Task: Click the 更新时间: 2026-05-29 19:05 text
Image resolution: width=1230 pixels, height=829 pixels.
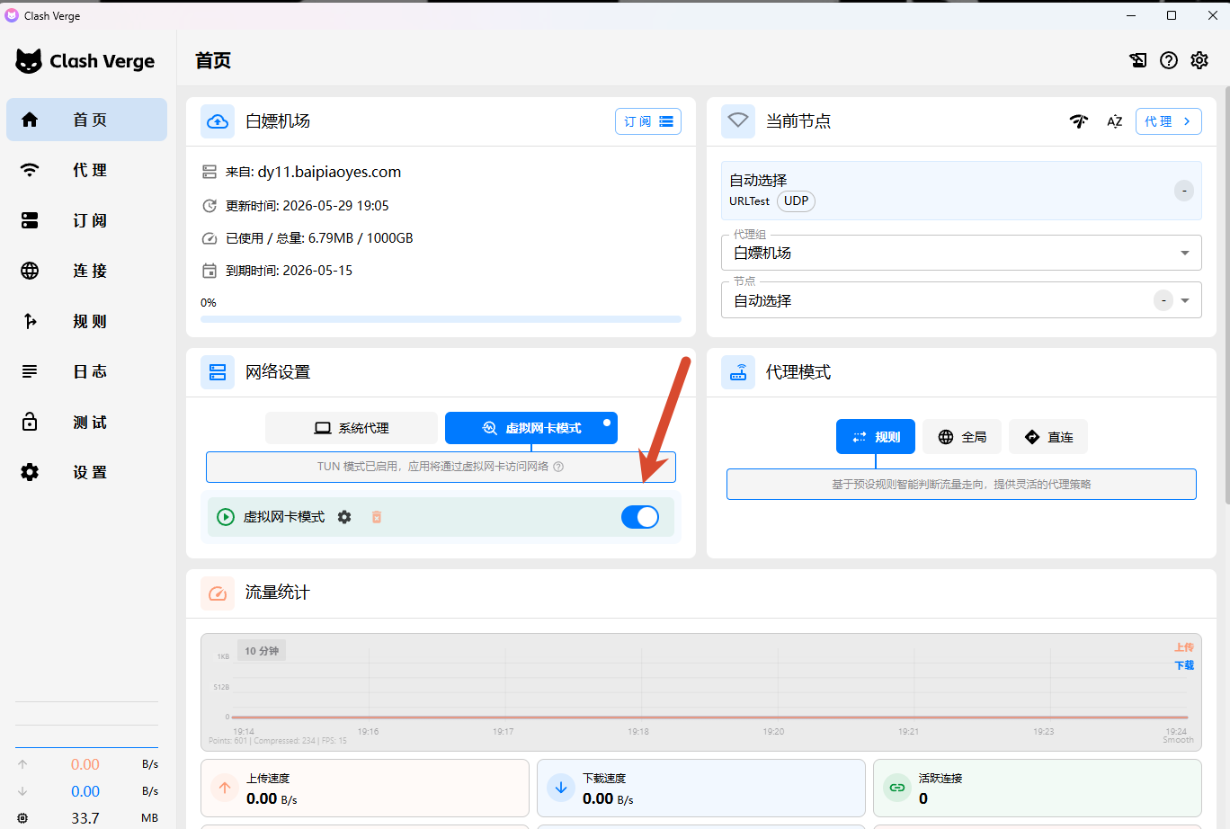Action: click(307, 206)
